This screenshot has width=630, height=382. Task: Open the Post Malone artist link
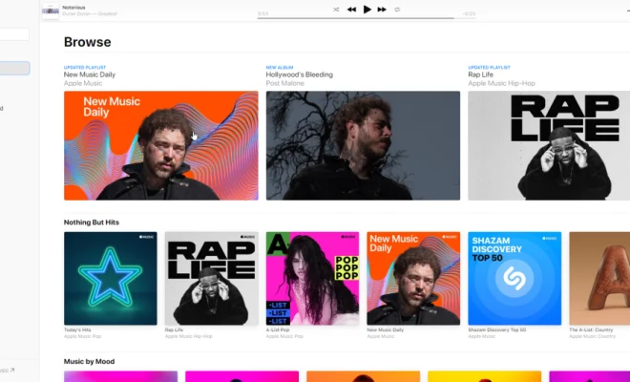[x=284, y=83]
